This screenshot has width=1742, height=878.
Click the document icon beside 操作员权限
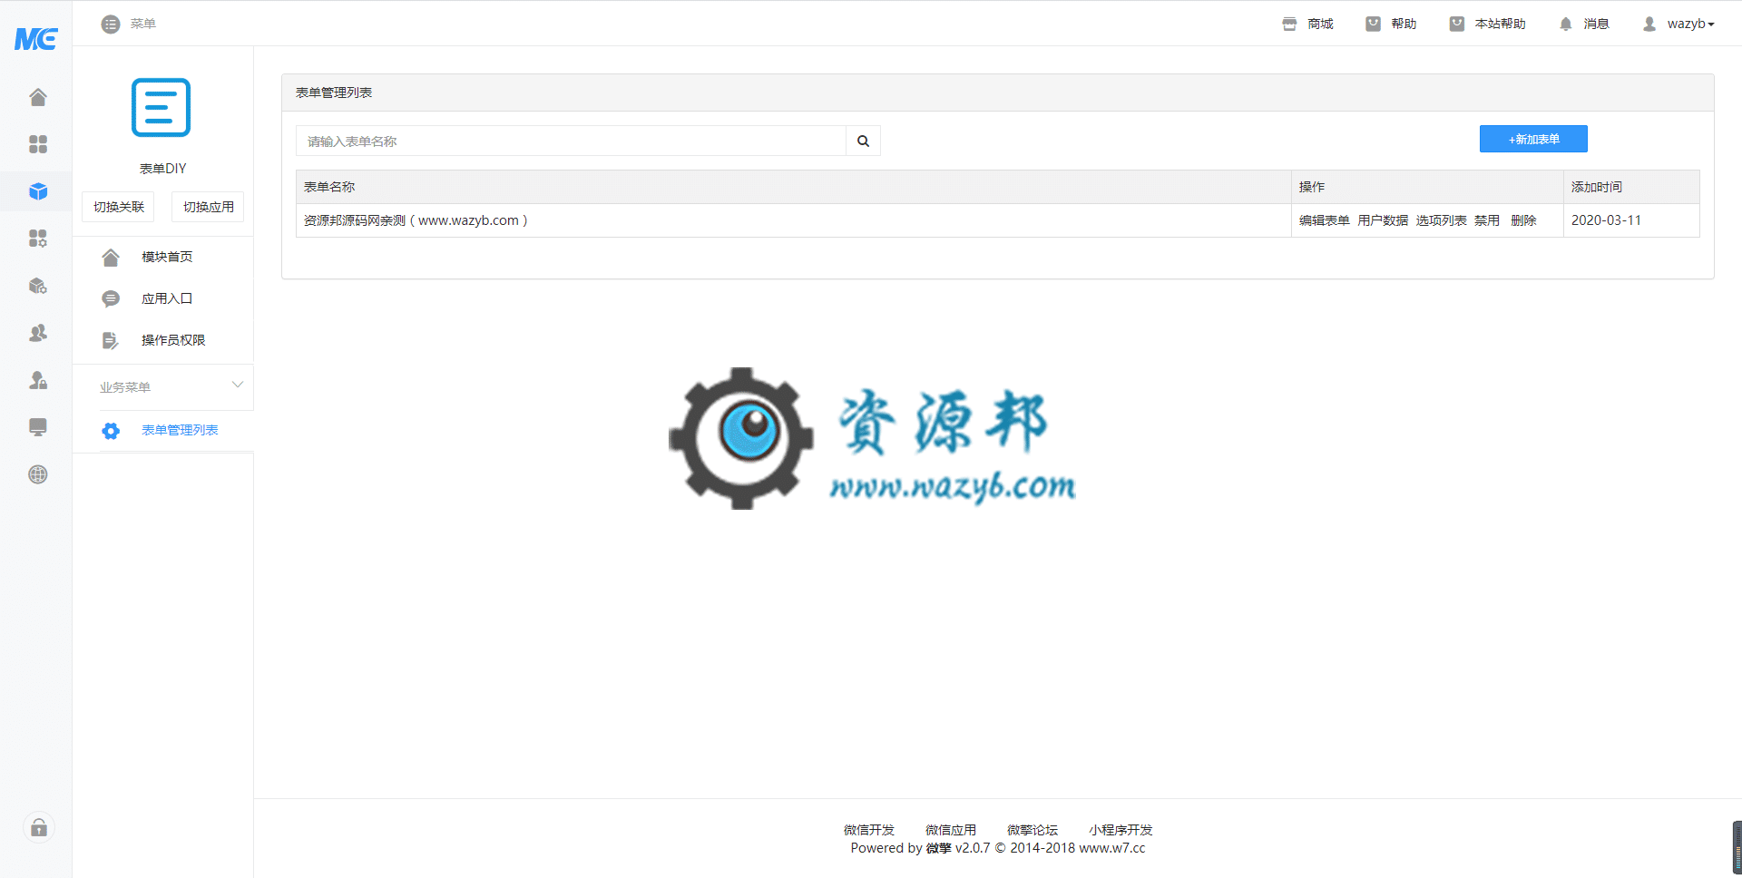(x=111, y=340)
